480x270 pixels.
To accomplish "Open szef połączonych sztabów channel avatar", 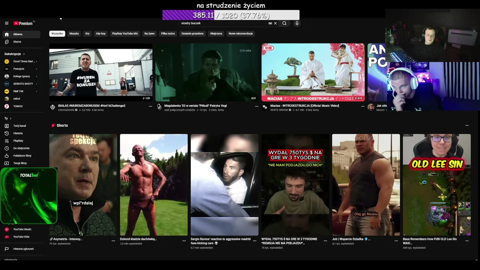I will point(159,107).
